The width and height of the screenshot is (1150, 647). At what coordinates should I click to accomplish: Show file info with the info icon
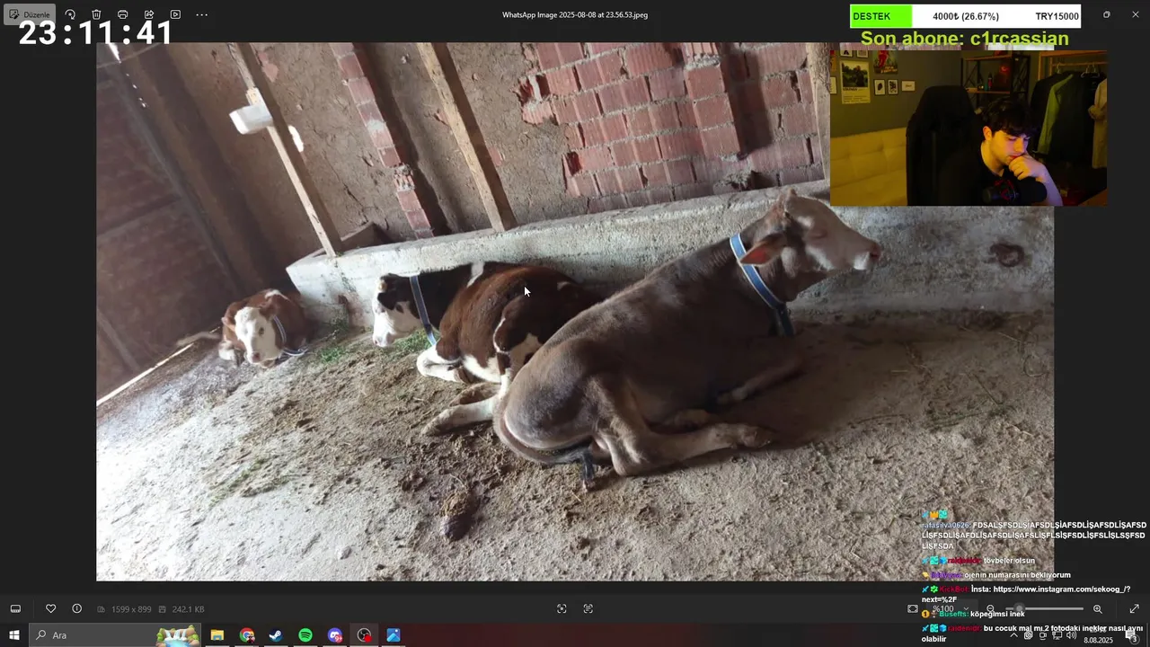[76, 608]
